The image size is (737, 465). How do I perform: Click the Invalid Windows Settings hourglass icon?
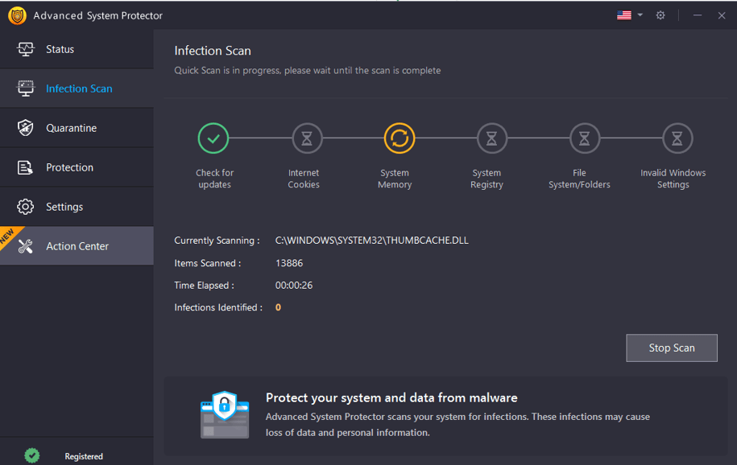click(677, 138)
